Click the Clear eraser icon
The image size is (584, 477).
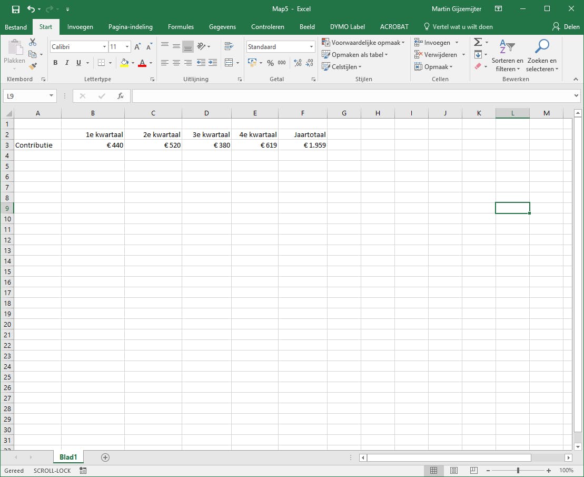pyautogui.click(x=478, y=66)
